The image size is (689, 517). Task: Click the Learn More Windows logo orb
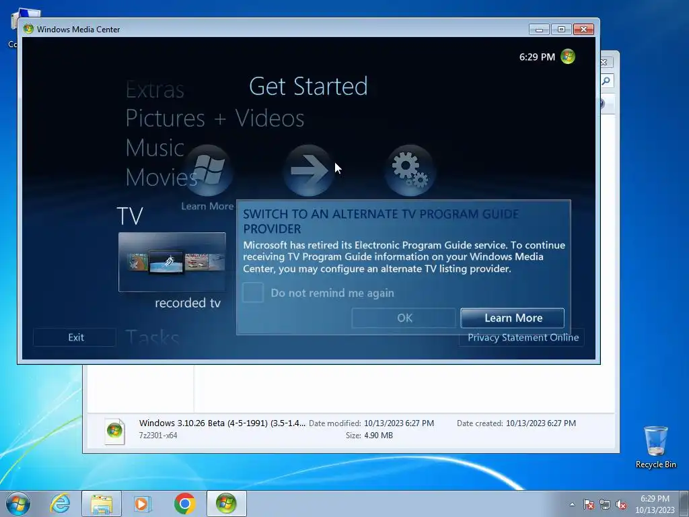point(208,170)
